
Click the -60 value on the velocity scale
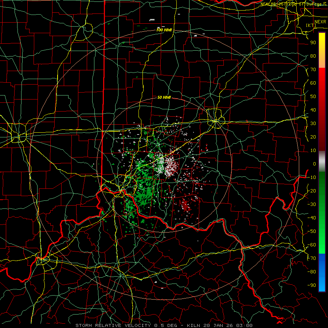coord(312,245)
